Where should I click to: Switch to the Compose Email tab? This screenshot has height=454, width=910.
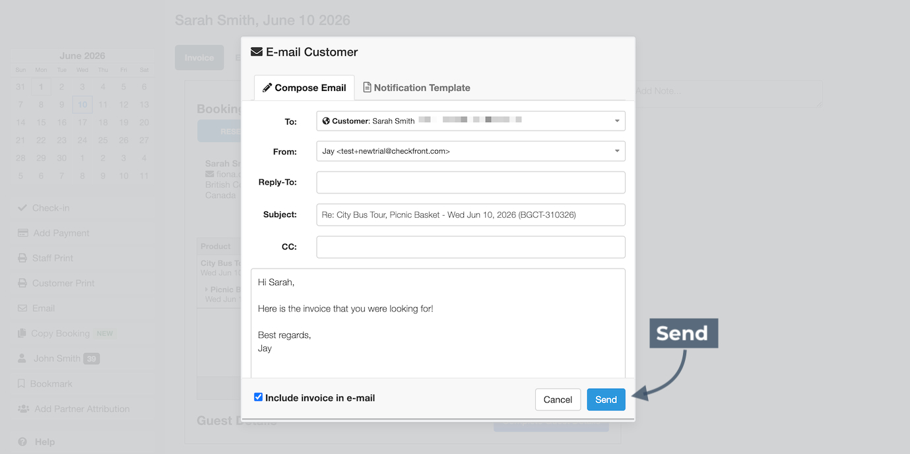304,88
